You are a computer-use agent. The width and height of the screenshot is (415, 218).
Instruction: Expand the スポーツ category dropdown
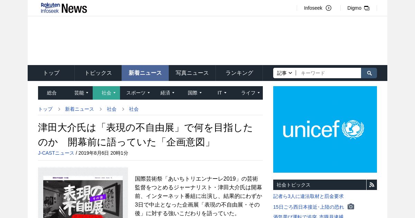(138, 93)
